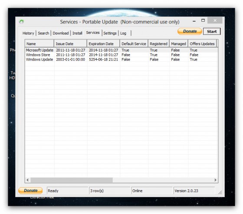Maximize the Portable Update window
Screen dimensions: 243x214
click(x=203, y=20)
